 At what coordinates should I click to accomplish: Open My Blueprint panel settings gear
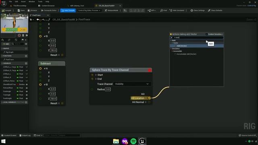tap(26, 44)
